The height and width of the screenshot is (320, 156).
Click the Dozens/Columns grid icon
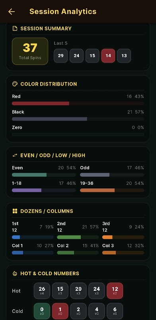pos(15,211)
